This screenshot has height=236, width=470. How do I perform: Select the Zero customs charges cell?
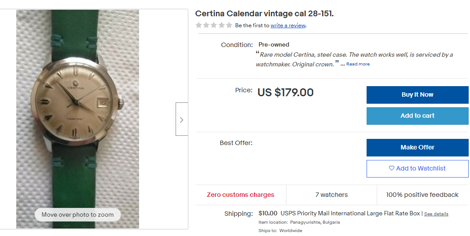click(x=240, y=195)
